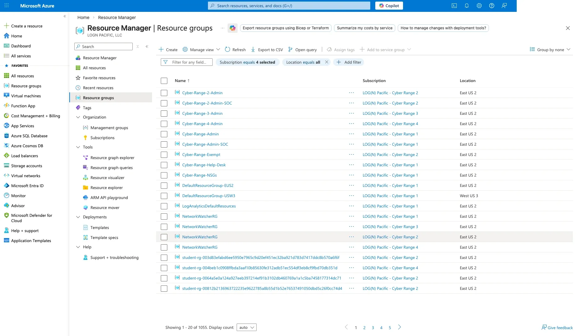Viewport: 576px width, 336px height.
Task: Click the Resource Manager menu Search box
Action: coord(103,46)
